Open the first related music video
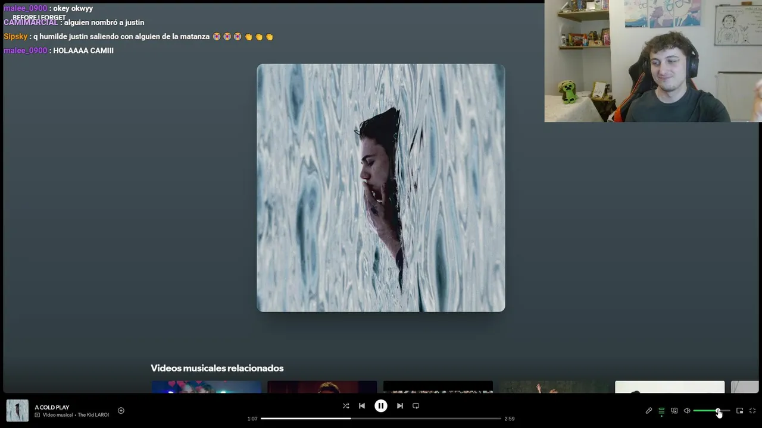The width and height of the screenshot is (762, 428). click(206, 387)
